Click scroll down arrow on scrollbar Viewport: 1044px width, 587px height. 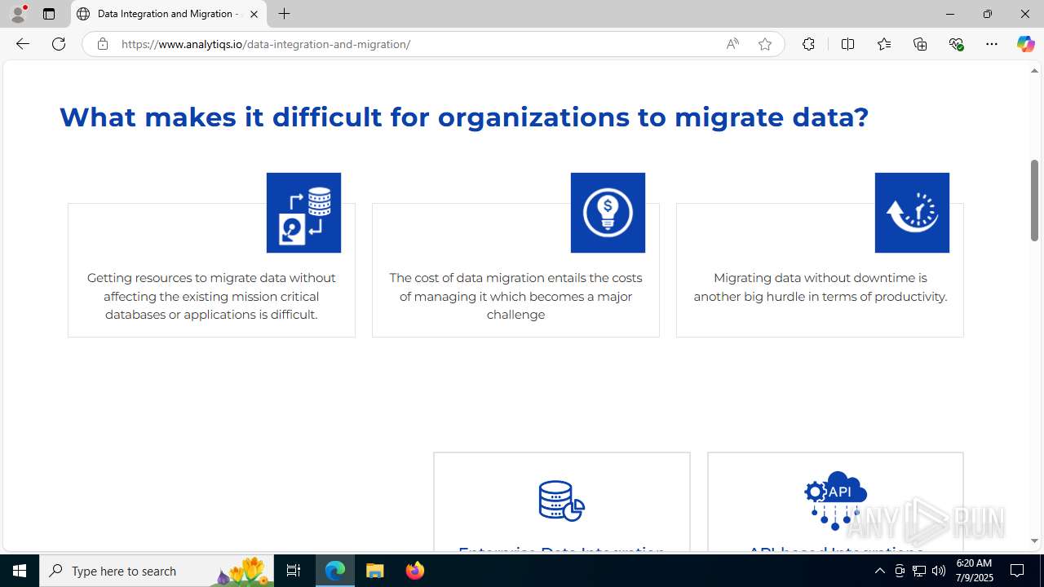point(1034,541)
